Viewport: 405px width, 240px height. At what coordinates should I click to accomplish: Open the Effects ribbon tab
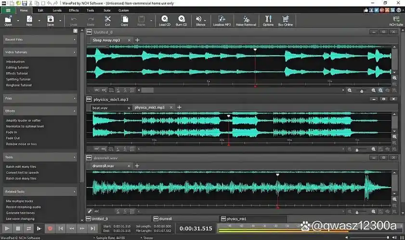74,10
